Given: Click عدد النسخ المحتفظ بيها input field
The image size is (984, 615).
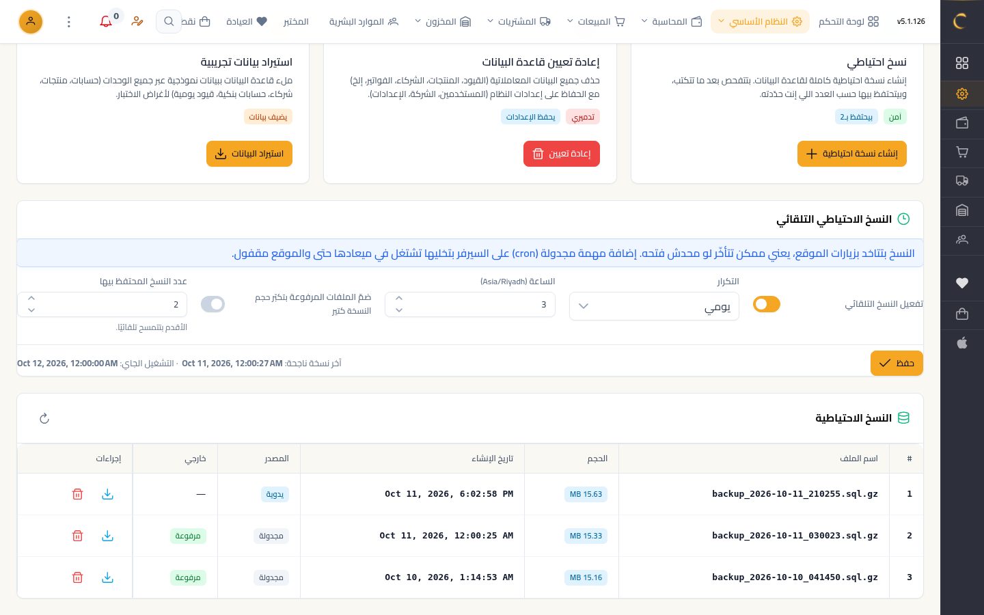Looking at the screenshot, I should [102, 305].
